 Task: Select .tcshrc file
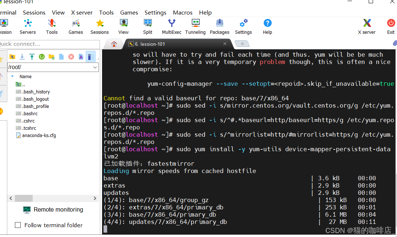26,128
